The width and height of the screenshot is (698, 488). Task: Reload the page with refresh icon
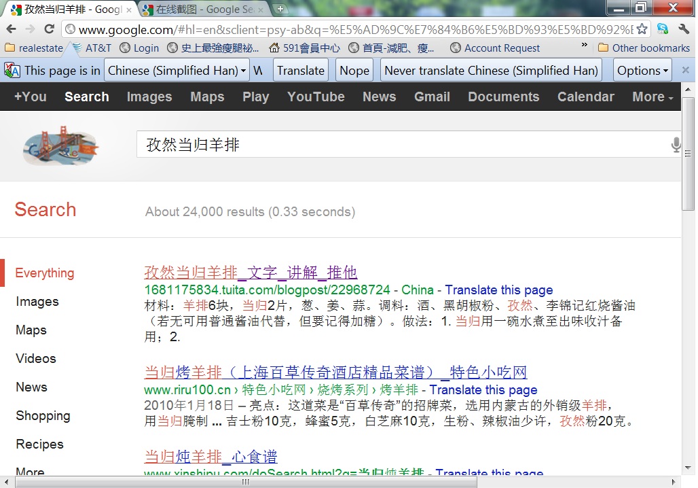coord(50,29)
